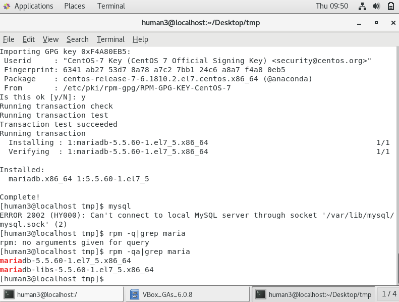The image size is (399, 302).
Task: Open the Terminal menu in menu bar
Action: (x=110, y=39)
